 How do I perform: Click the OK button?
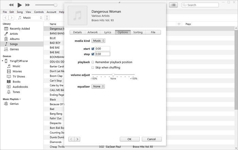(130, 139)
